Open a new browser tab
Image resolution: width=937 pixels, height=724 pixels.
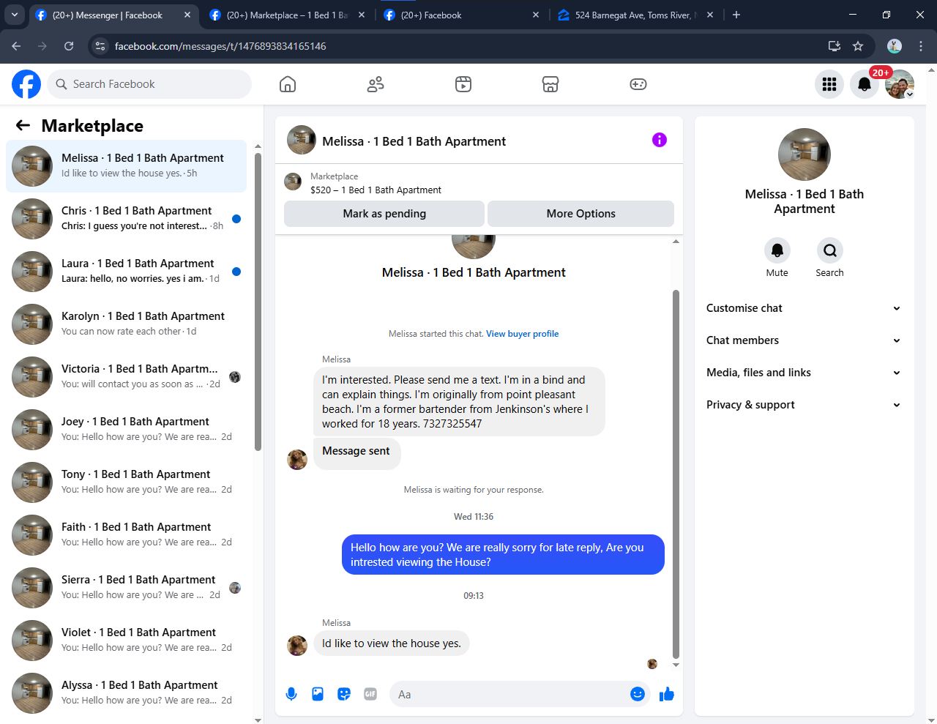(x=736, y=15)
